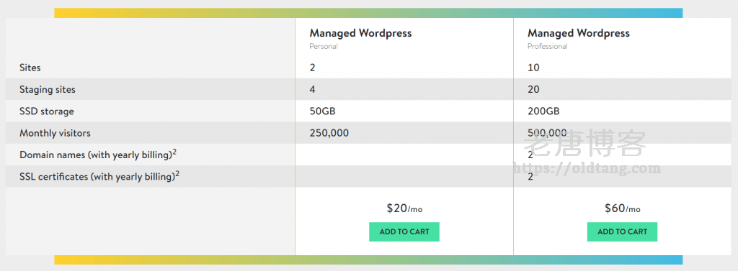Click the Monthly visitors row label
This screenshot has height=271, width=738.
pos(55,133)
